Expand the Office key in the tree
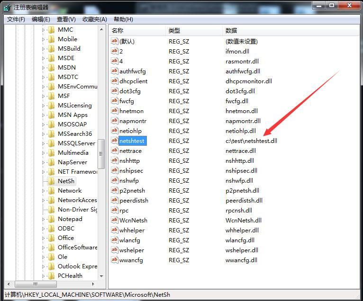 [43, 238]
